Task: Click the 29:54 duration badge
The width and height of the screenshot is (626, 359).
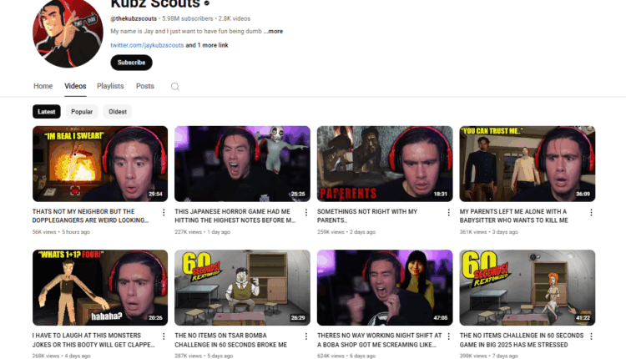Action: click(x=155, y=194)
